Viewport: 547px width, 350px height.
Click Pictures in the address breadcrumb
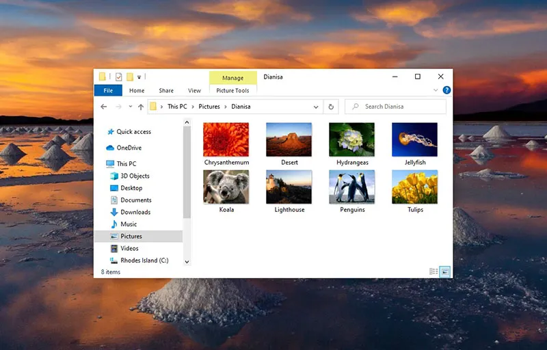click(209, 107)
